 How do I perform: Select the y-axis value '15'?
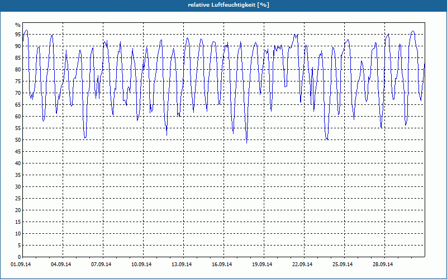pos(18,222)
